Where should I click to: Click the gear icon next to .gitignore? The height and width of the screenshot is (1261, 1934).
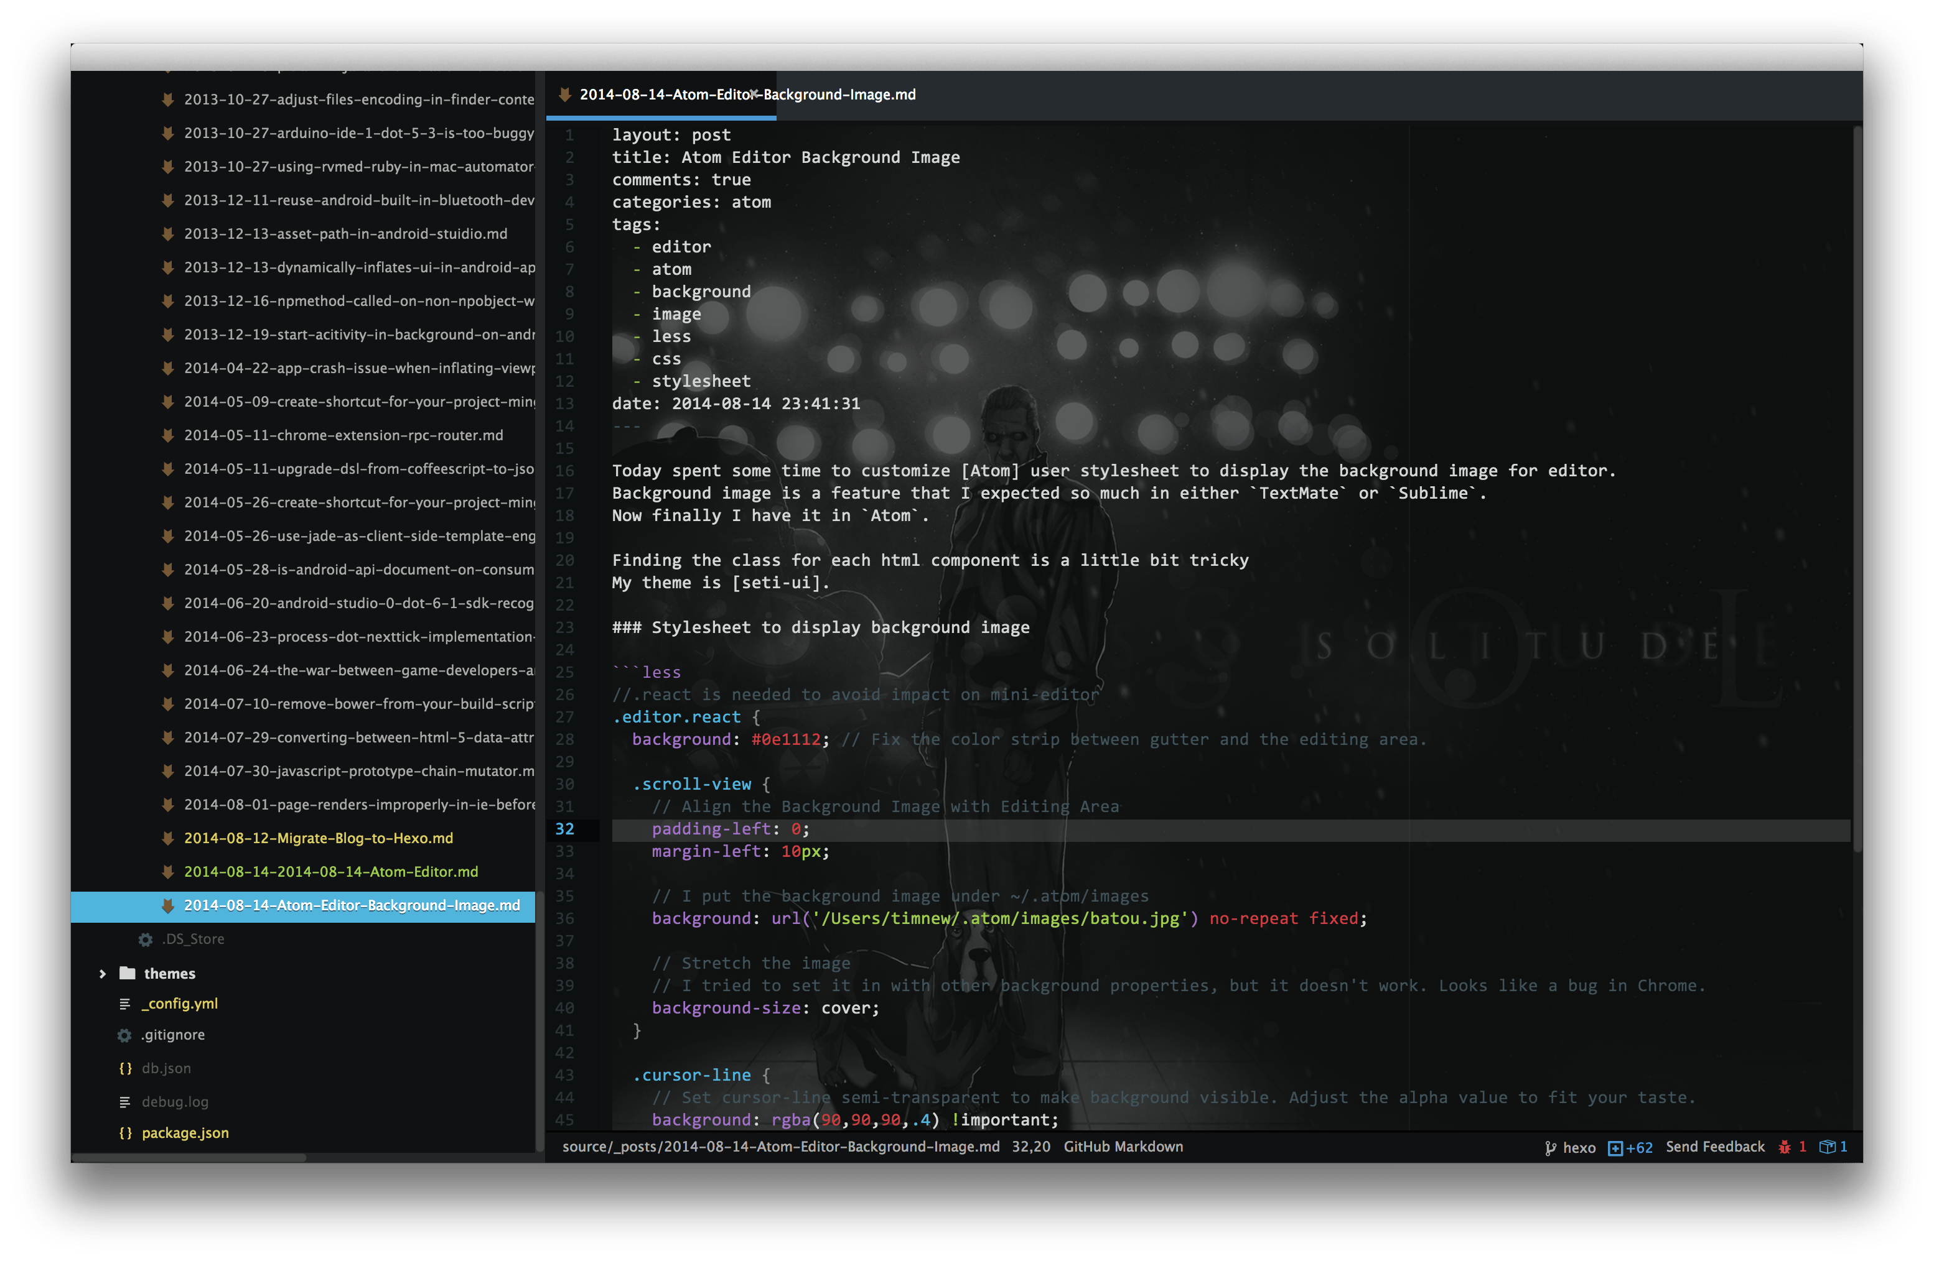[x=124, y=1035]
